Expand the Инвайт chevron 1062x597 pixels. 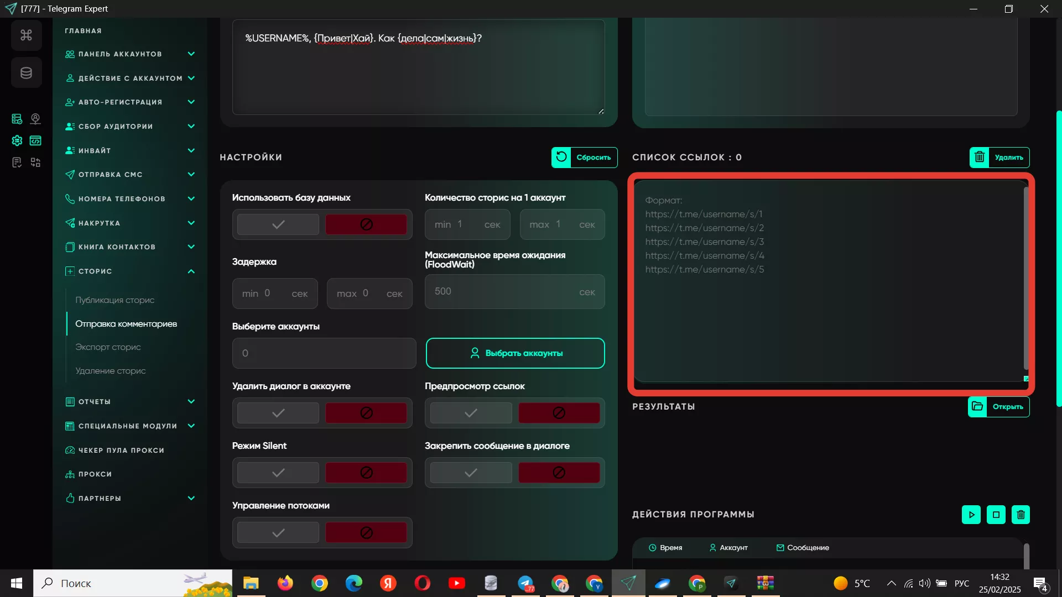(191, 150)
